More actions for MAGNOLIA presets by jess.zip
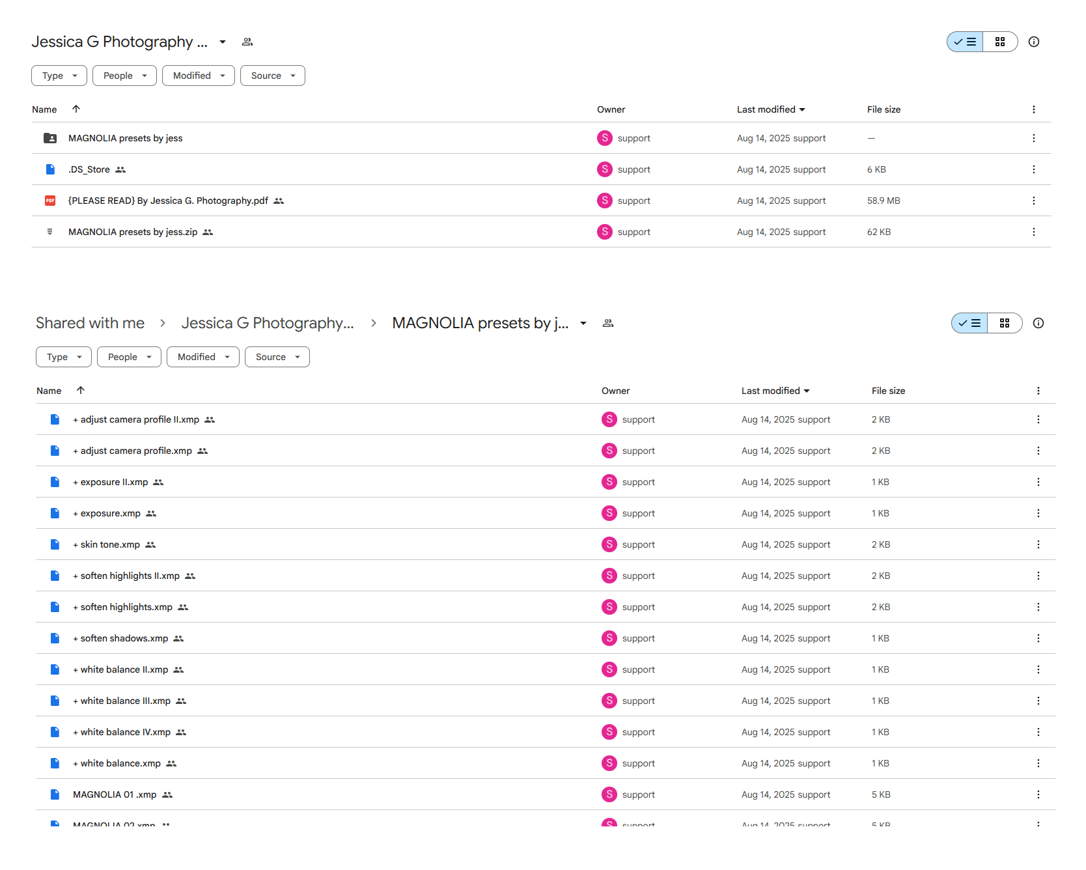 tap(1034, 232)
